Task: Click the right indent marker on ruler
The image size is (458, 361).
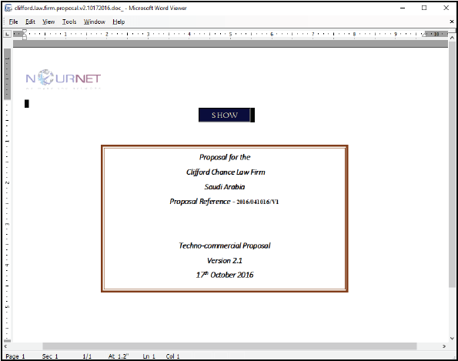Action: 424,35
